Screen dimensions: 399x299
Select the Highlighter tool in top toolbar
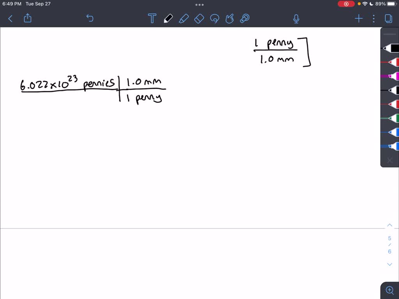click(x=184, y=19)
